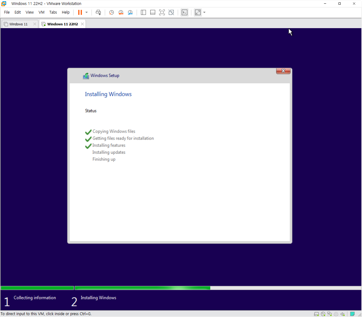
Task: Open the Tabs menu
Action: tap(53, 12)
